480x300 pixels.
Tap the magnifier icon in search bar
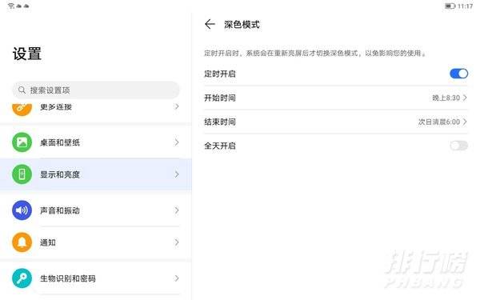(x=22, y=90)
